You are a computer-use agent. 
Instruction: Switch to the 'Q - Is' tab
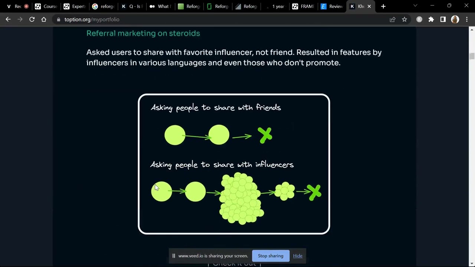tap(131, 6)
